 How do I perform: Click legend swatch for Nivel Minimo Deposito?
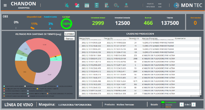28,94
